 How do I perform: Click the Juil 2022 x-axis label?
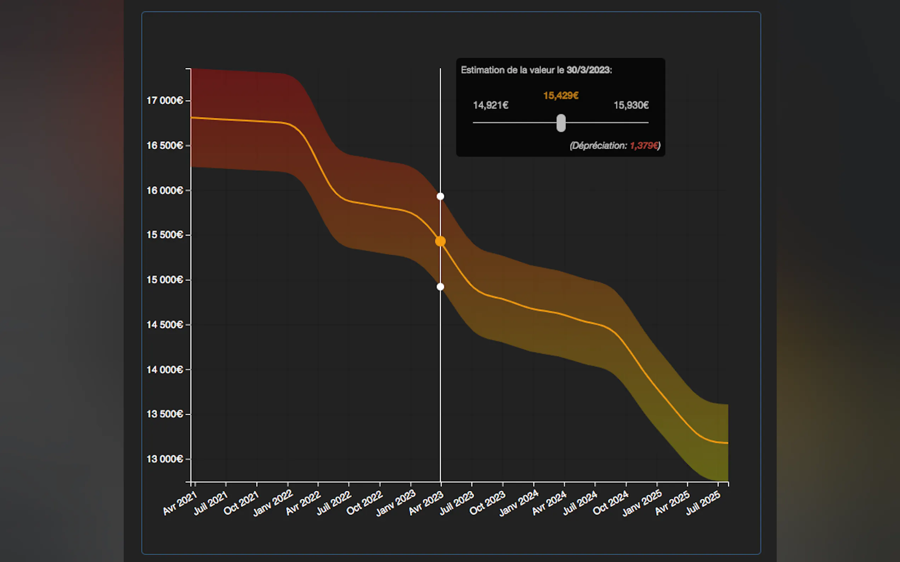tap(334, 503)
